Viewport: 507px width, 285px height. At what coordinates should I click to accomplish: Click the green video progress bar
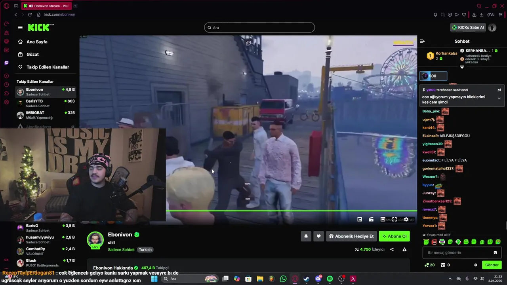pyautogui.click(x=291, y=211)
